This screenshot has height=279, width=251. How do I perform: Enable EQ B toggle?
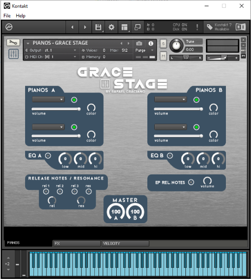170,156
